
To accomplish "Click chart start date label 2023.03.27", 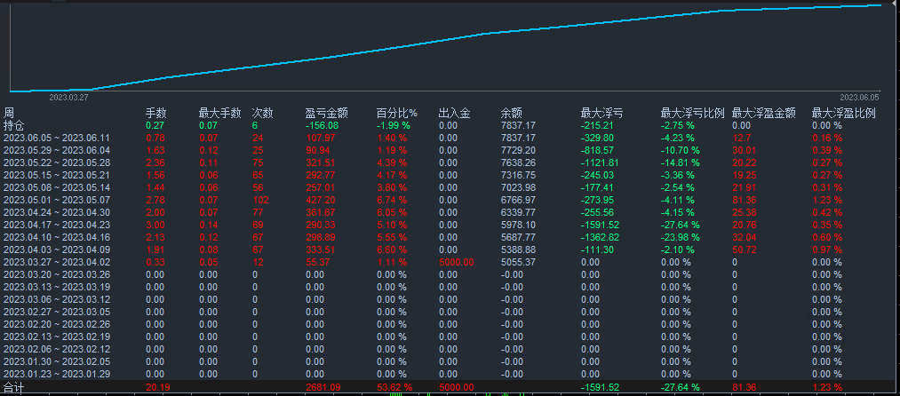I will coord(68,98).
